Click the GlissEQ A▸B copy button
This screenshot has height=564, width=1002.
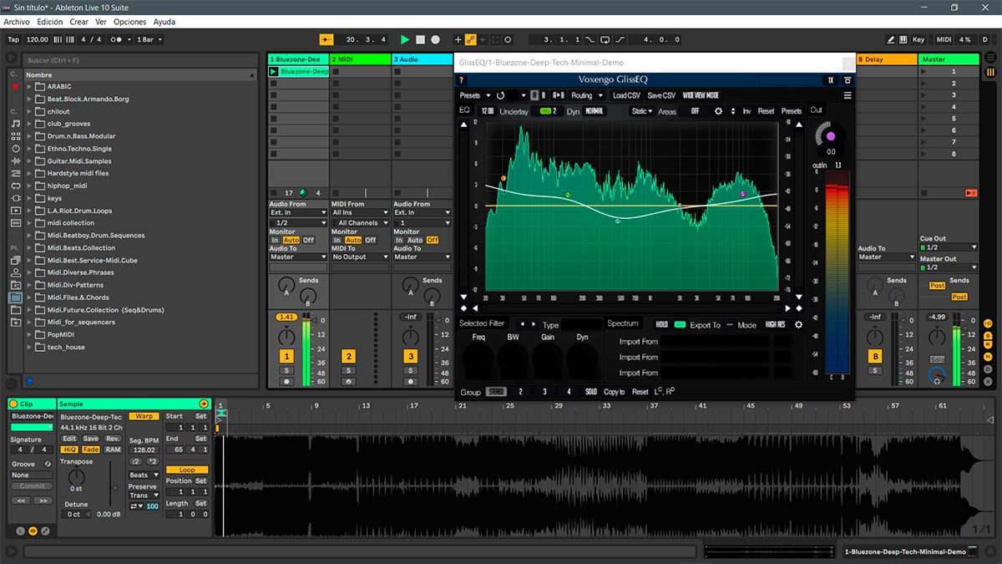559,95
